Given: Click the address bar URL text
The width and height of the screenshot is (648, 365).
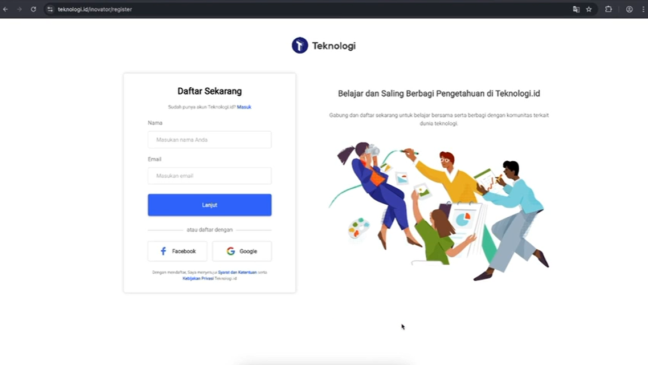Looking at the screenshot, I should coord(95,9).
